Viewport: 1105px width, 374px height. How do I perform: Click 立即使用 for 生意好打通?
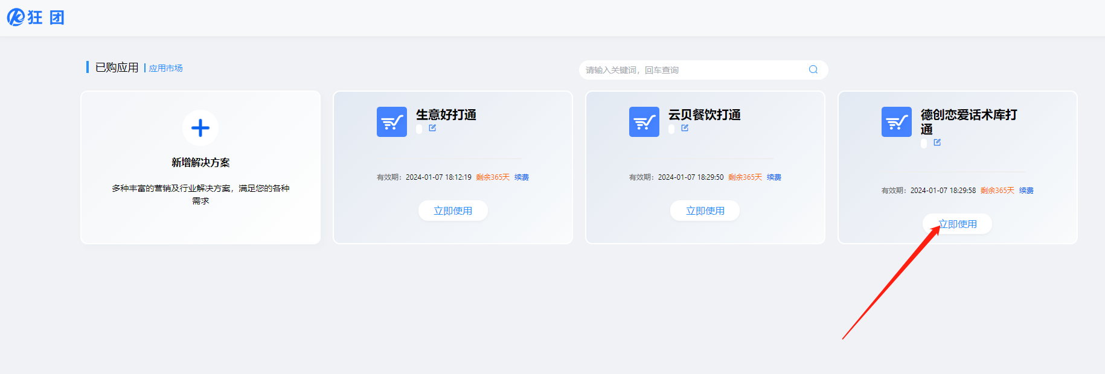(453, 211)
